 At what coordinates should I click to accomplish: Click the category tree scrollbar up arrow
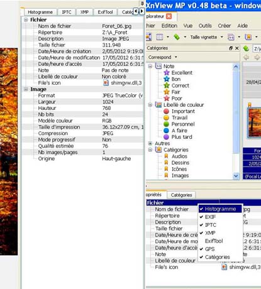coord(236,67)
